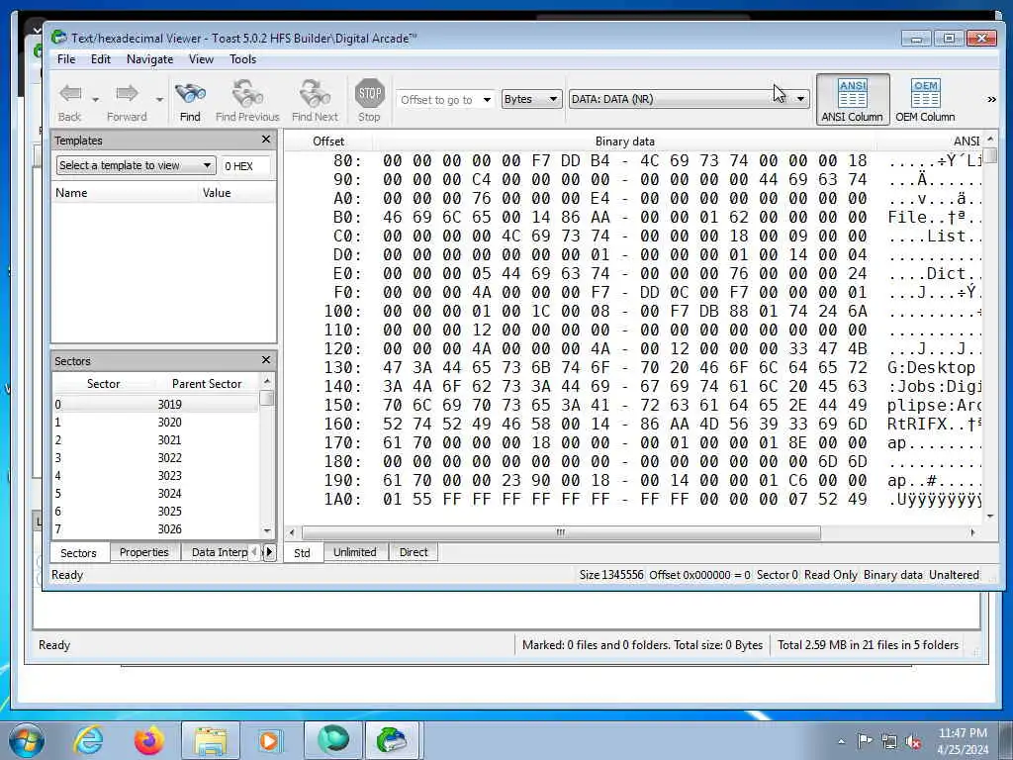Screen dimensions: 1013x760
Task: Click the Action Center flag tray icon
Action: 865,741
